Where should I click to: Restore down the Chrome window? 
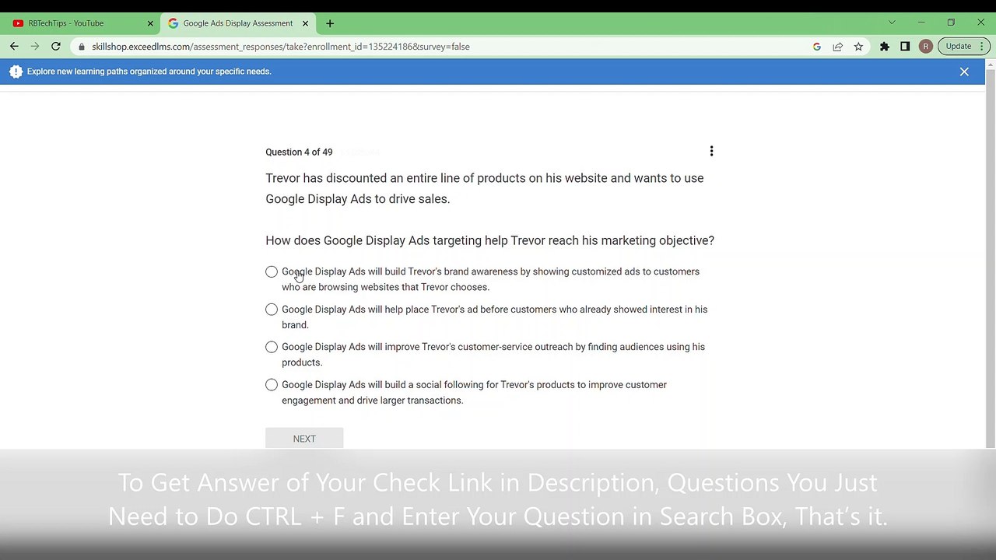click(x=951, y=23)
